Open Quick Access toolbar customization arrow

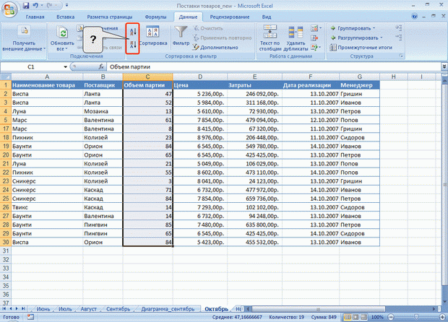pos(67,5)
